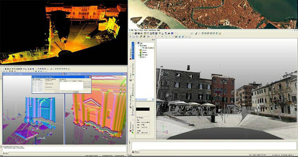Toggle the Preview checkbox under the thumbnail

click(x=138, y=118)
